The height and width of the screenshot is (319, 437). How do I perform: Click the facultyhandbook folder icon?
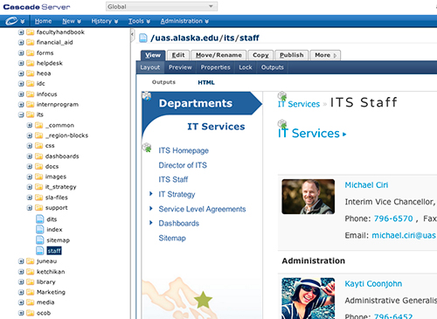click(x=31, y=32)
